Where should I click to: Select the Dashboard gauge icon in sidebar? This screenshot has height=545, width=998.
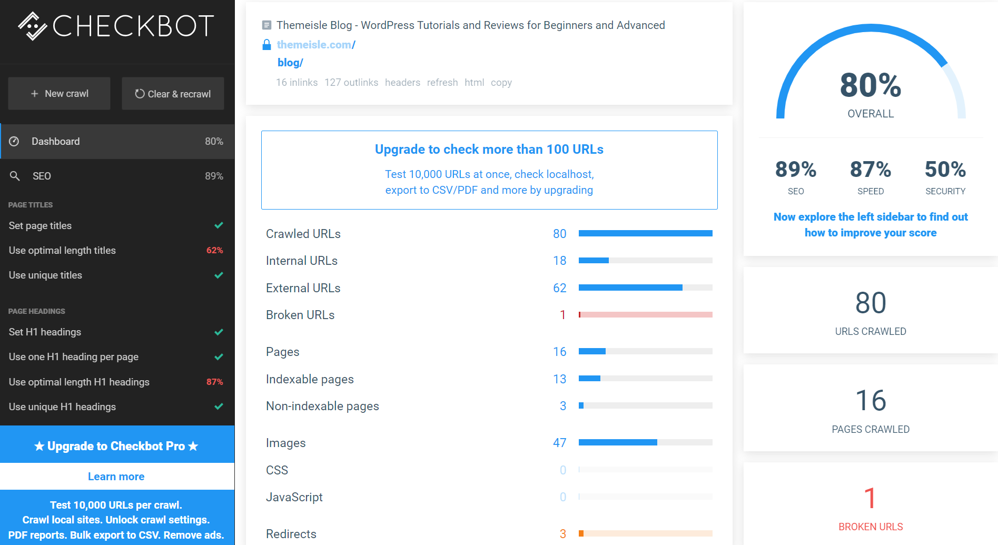point(15,141)
